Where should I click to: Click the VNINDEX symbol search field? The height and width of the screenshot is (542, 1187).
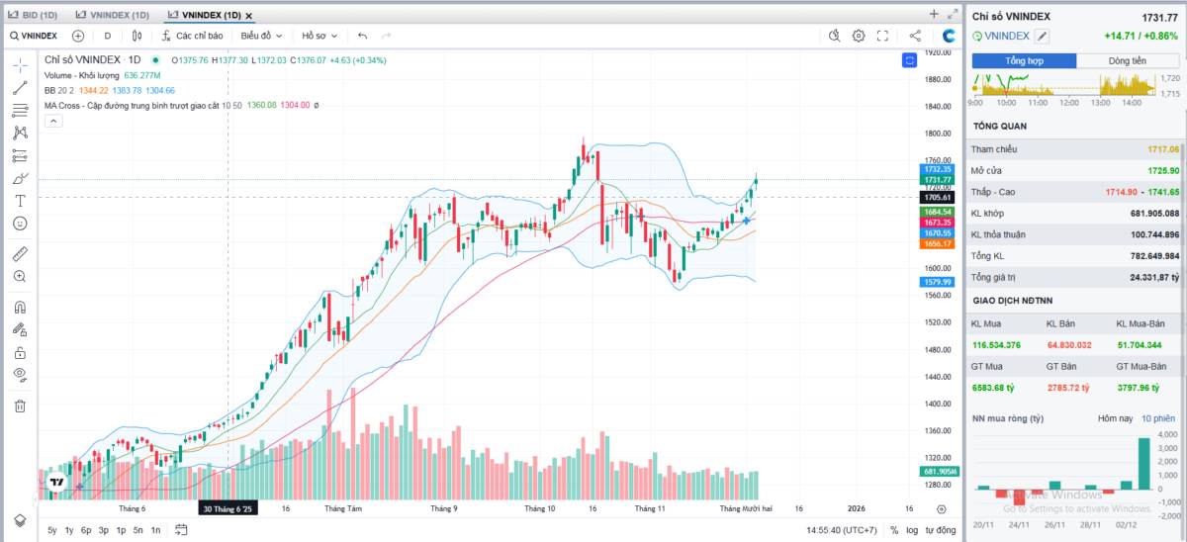[33, 36]
